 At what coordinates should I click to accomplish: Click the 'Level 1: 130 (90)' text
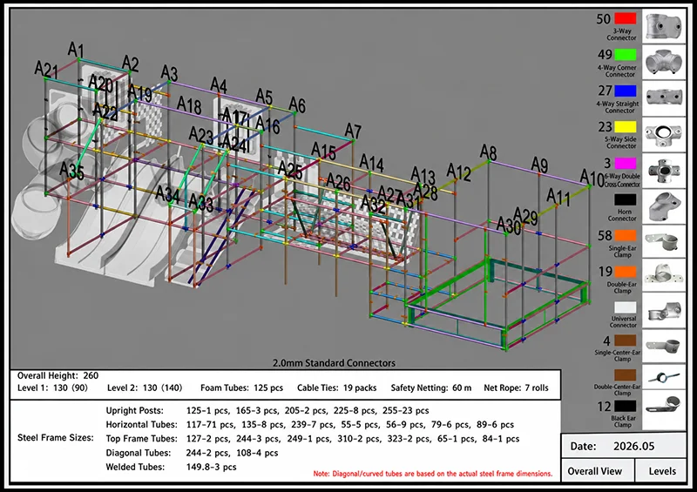click(52, 388)
